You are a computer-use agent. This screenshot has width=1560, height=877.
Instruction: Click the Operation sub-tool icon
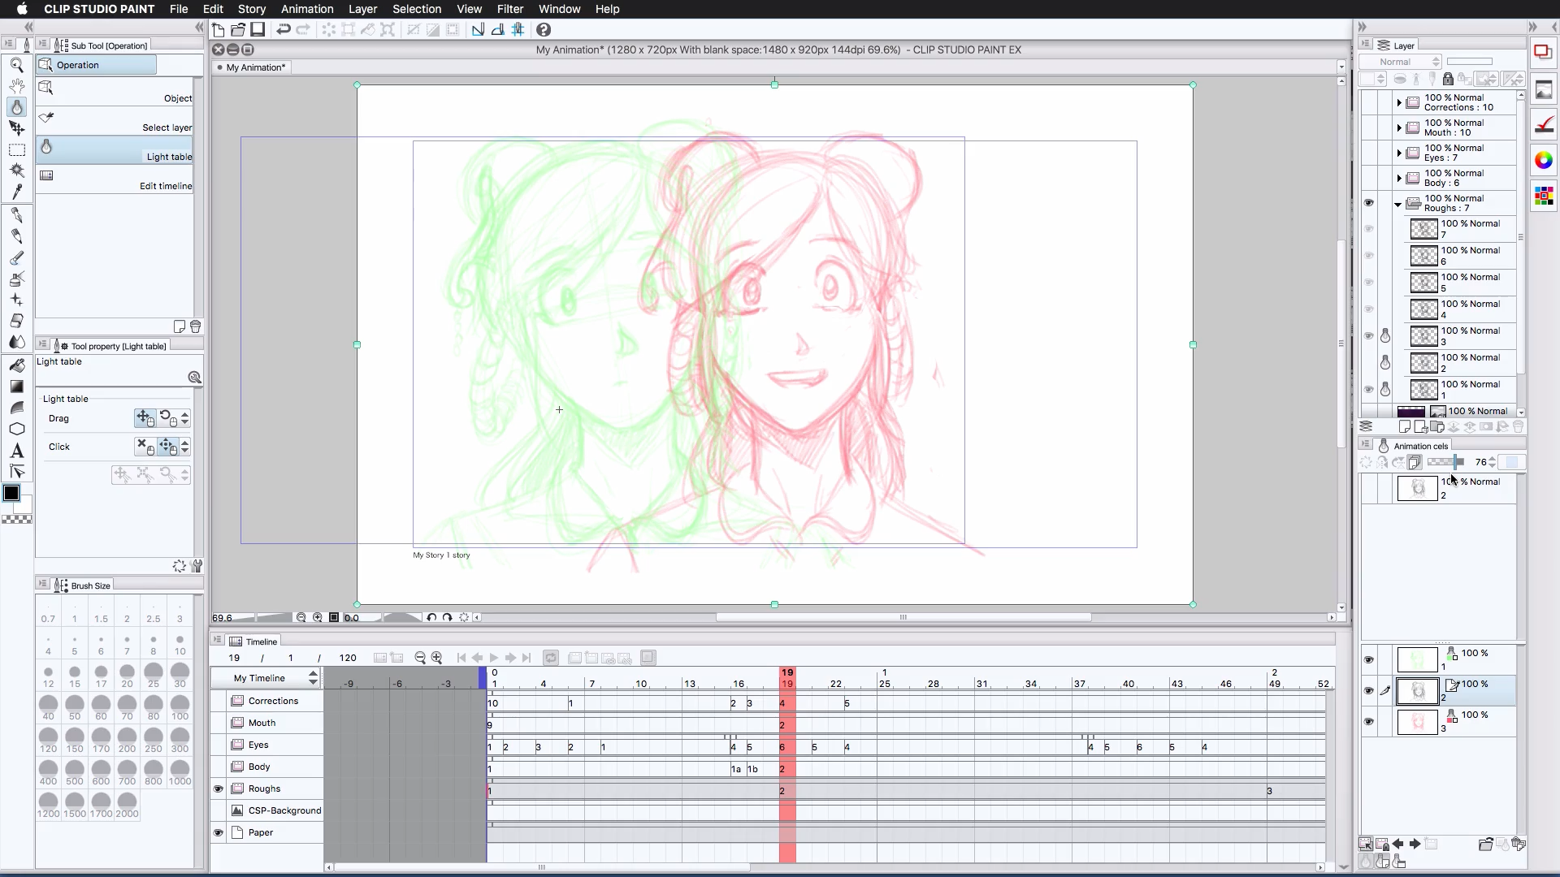coord(45,64)
